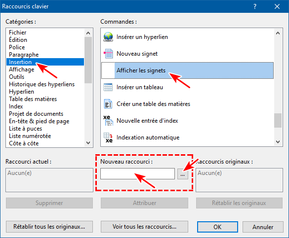Image resolution: width=289 pixels, height=238 pixels.
Task: Confirm with the OK button
Action: pyautogui.click(x=217, y=227)
